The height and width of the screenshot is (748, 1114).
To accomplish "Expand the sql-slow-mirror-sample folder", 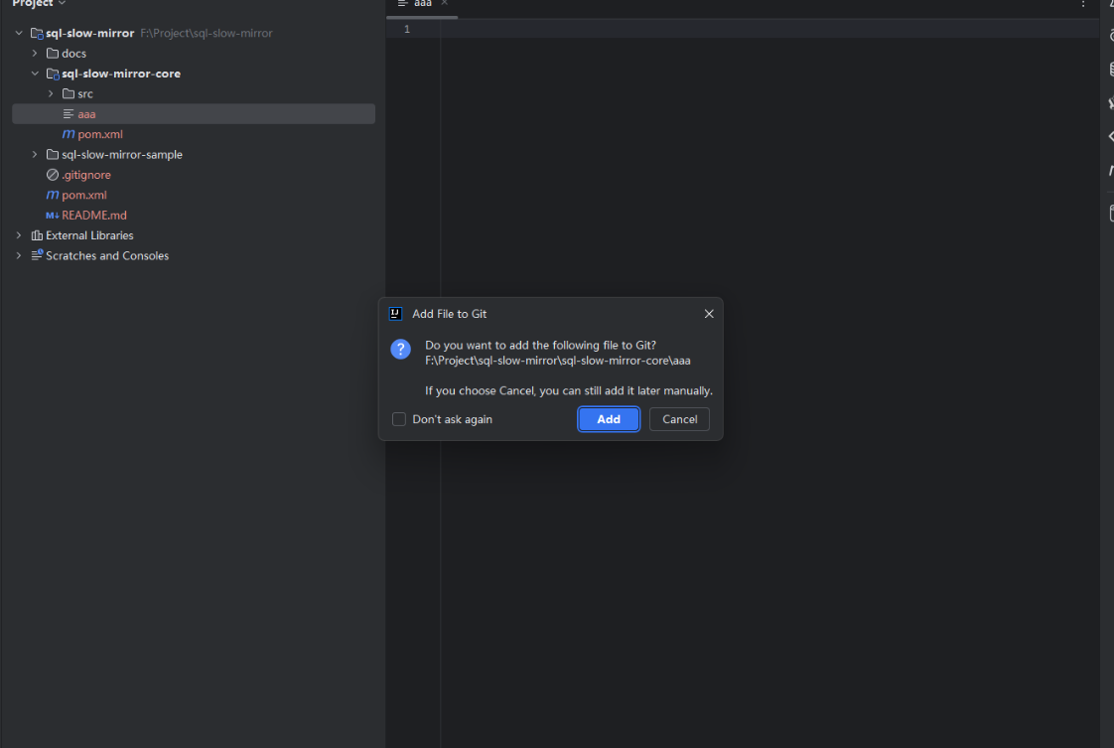I will click(x=35, y=155).
